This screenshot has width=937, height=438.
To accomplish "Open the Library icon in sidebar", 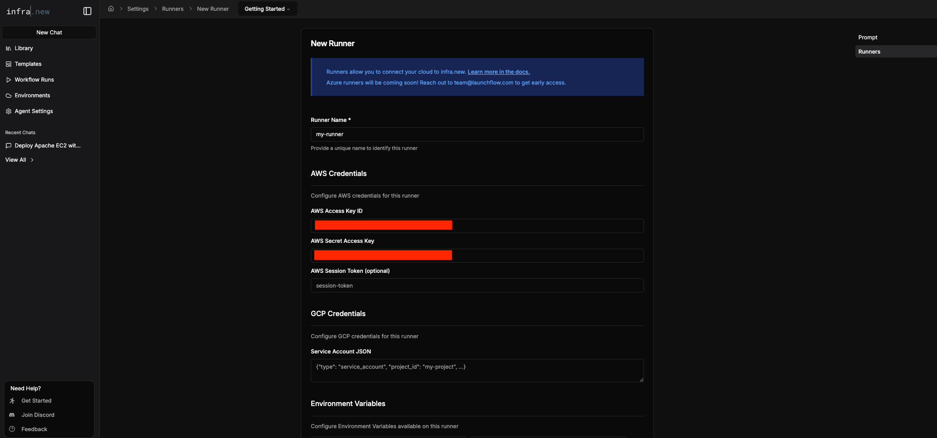I will pyautogui.click(x=8, y=48).
